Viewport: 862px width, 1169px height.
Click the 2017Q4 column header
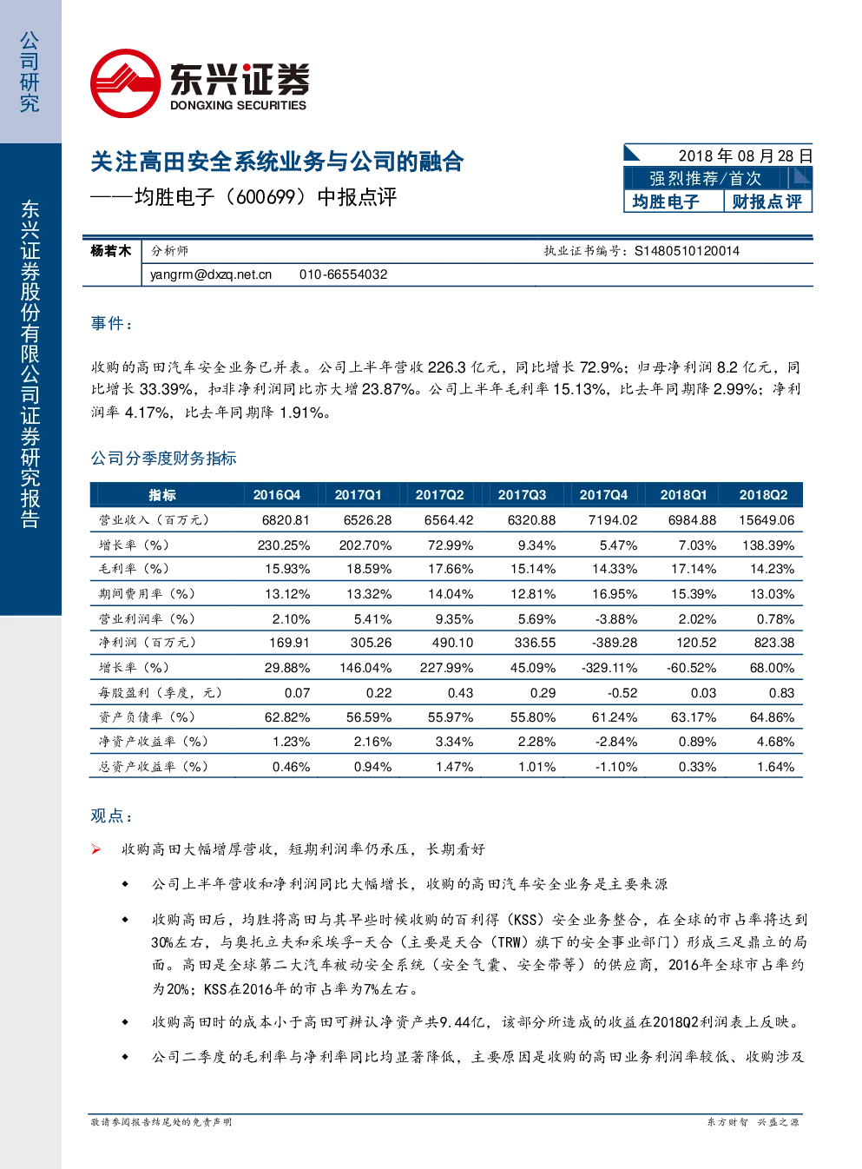coord(604,495)
